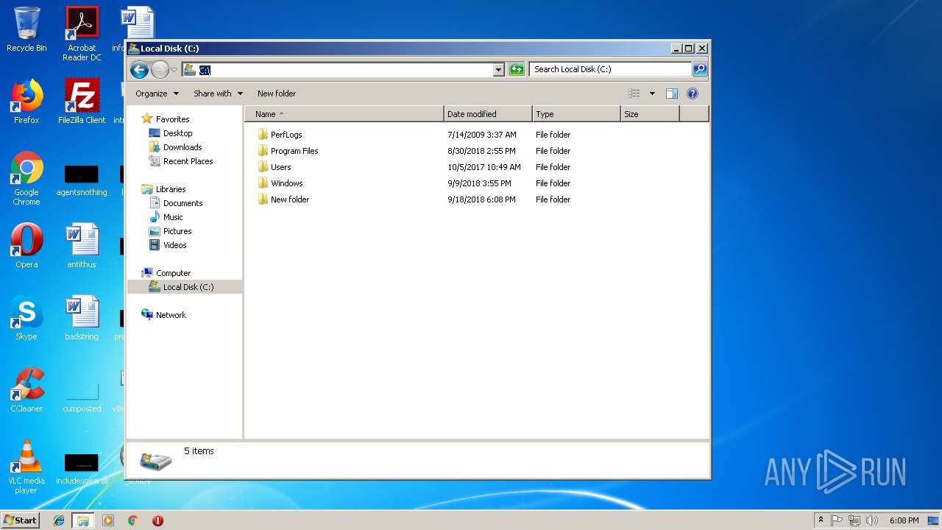Click date 7/14/2009 3:37 AM
Screen dimensions: 942x530
tap(482, 135)
